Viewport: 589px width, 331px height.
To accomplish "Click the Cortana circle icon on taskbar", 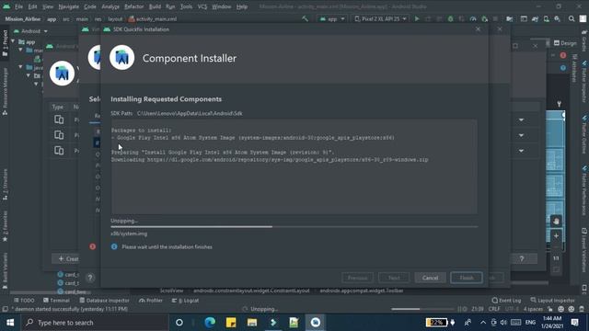I will pos(179,323).
